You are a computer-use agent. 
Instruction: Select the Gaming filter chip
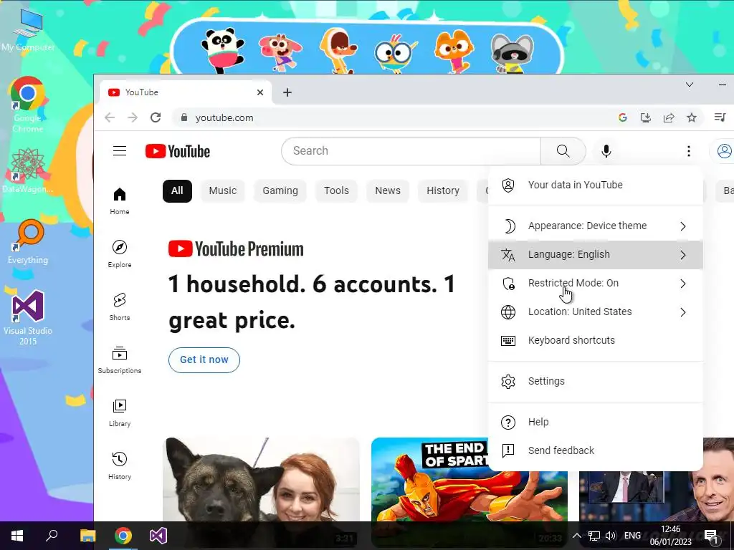[x=280, y=190]
